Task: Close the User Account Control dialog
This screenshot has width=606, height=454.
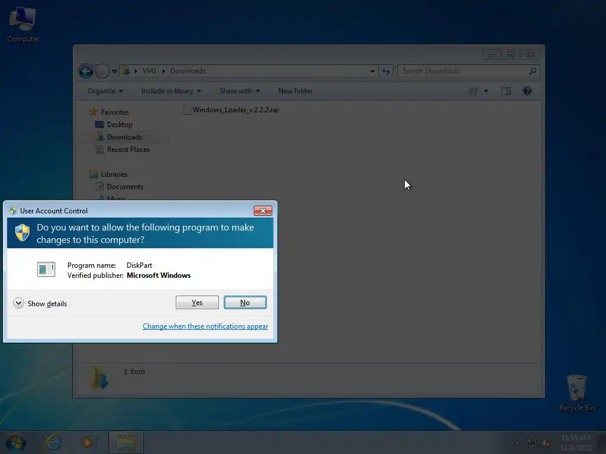Action: [x=263, y=211]
